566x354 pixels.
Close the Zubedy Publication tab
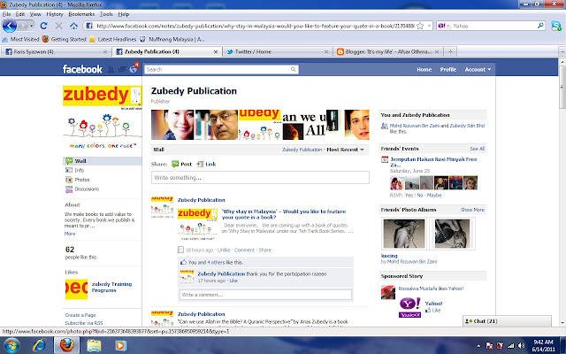point(216,52)
